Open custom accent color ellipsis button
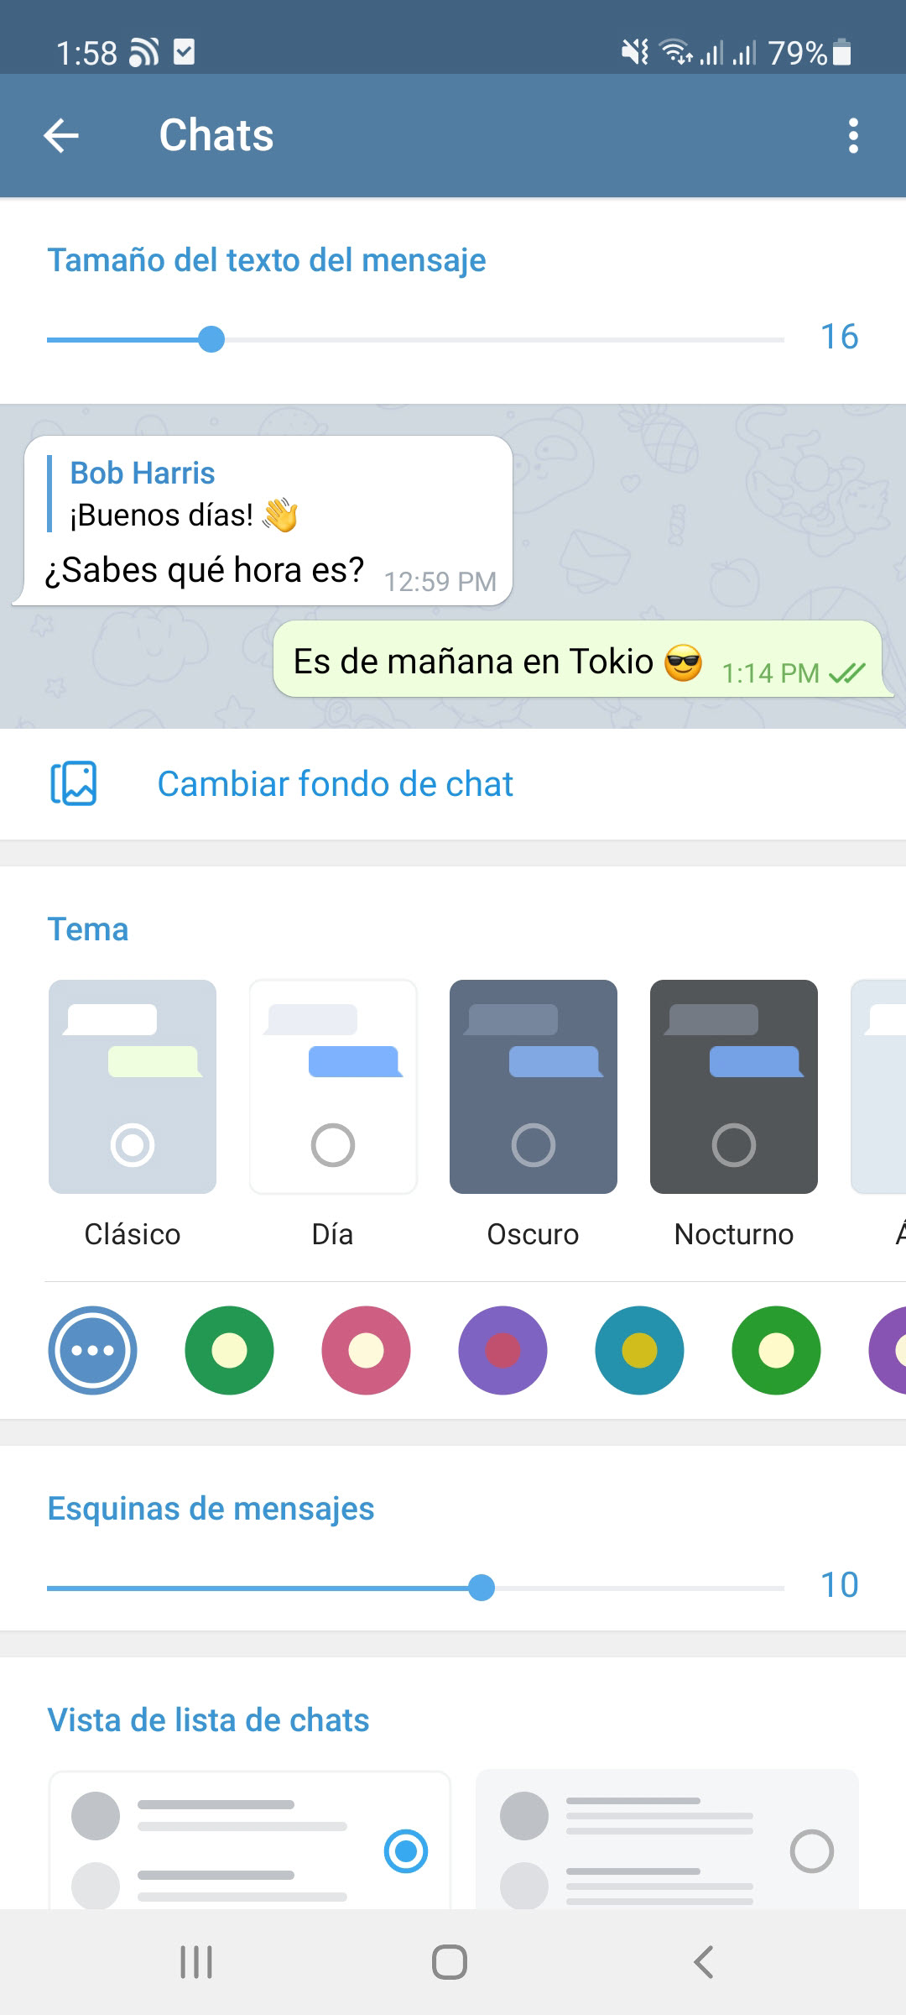 (92, 1350)
